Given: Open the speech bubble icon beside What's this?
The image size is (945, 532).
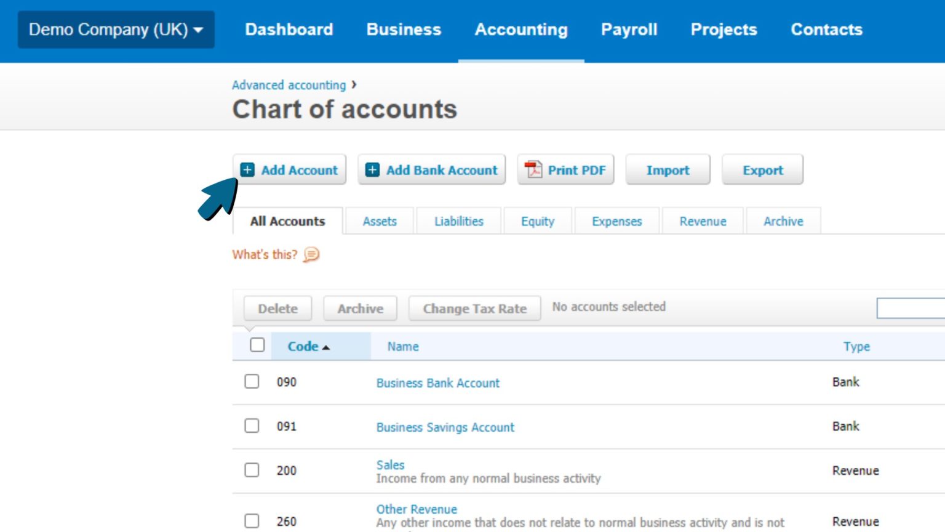Looking at the screenshot, I should 311,254.
